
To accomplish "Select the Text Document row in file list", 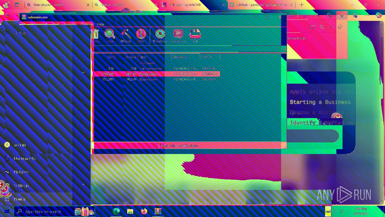I will pos(156,68).
